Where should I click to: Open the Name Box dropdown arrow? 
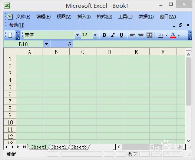46,44
